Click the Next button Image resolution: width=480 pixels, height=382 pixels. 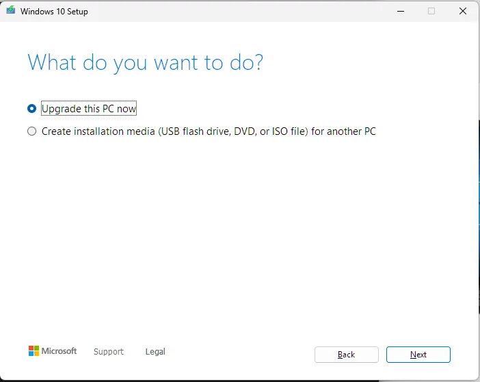point(418,355)
